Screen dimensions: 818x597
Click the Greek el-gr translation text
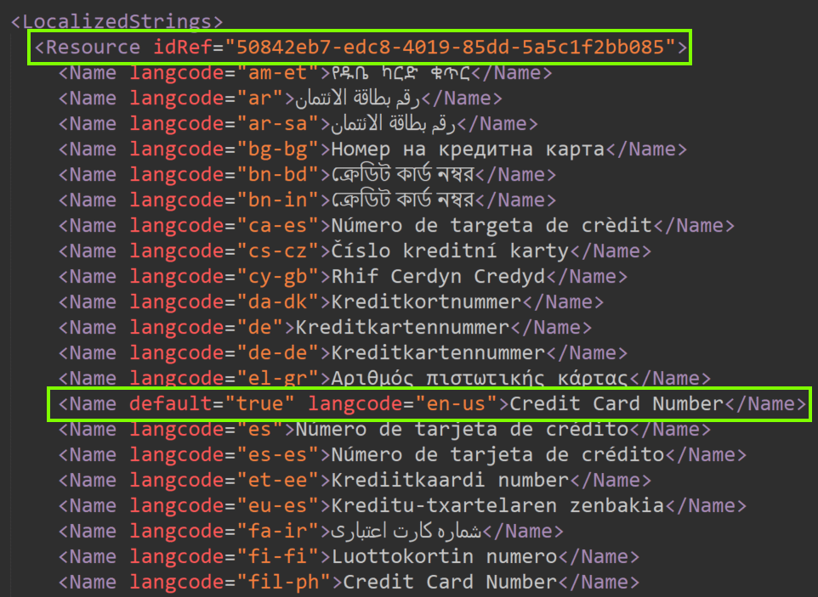tap(480, 378)
